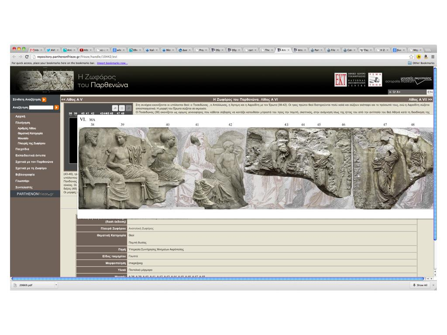Switch to the File tab
Viewport: 447px width, 335px height.
[333, 50]
